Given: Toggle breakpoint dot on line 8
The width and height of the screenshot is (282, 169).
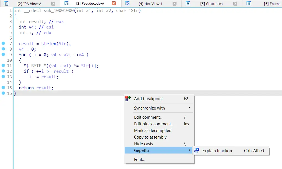Looking at the screenshot, I should 3,49.
